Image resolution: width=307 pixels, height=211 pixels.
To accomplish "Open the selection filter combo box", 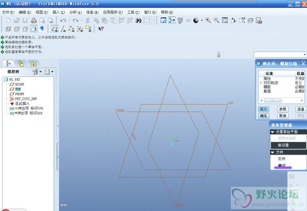I will pos(280,54).
